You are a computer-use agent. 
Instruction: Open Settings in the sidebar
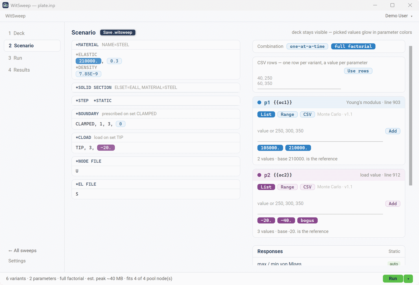(x=17, y=261)
